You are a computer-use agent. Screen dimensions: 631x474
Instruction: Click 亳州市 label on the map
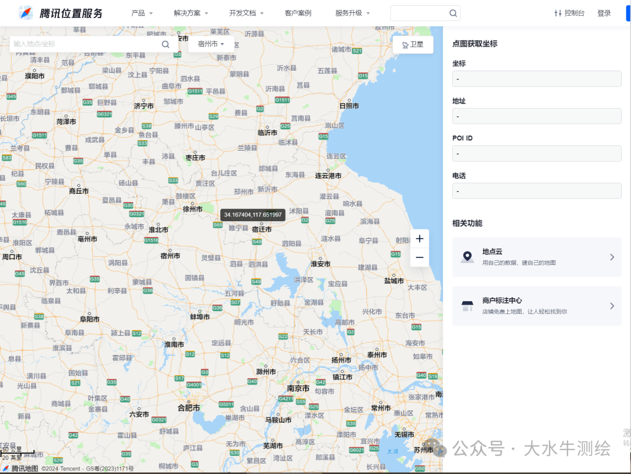[87, 239]
